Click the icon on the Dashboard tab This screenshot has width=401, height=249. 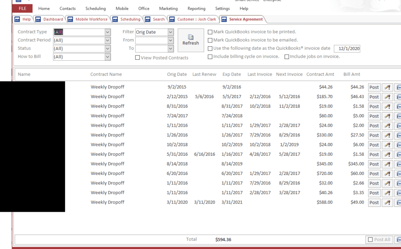pyautogui.click(x=38, y=19)
